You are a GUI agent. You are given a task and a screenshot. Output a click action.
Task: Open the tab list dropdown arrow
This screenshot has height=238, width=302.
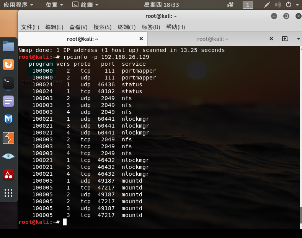[298, 39]
